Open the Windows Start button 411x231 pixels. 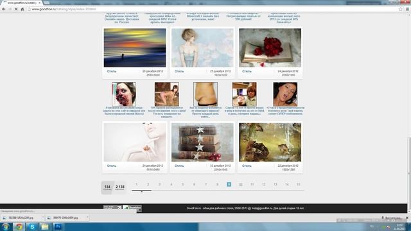coord(6,227)
